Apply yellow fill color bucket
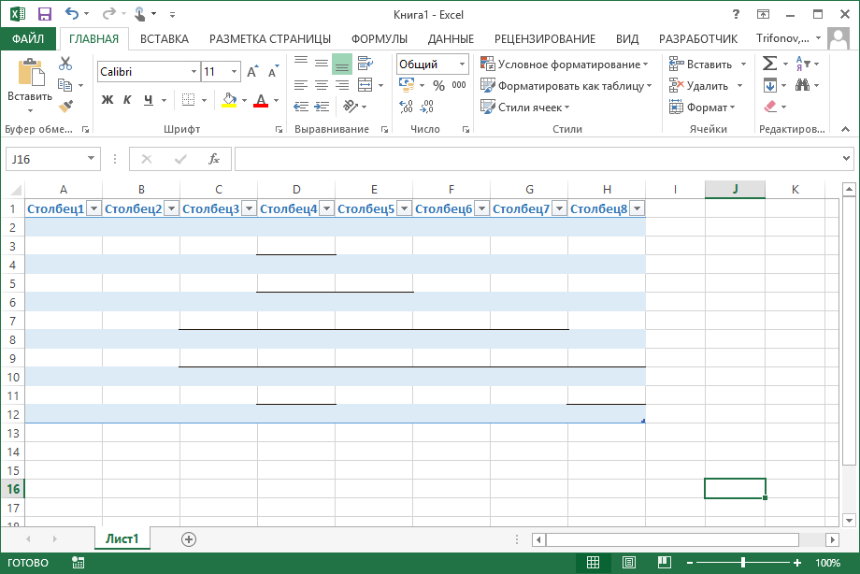The height and width of the screenshot is (574, 860). point(229,100)
